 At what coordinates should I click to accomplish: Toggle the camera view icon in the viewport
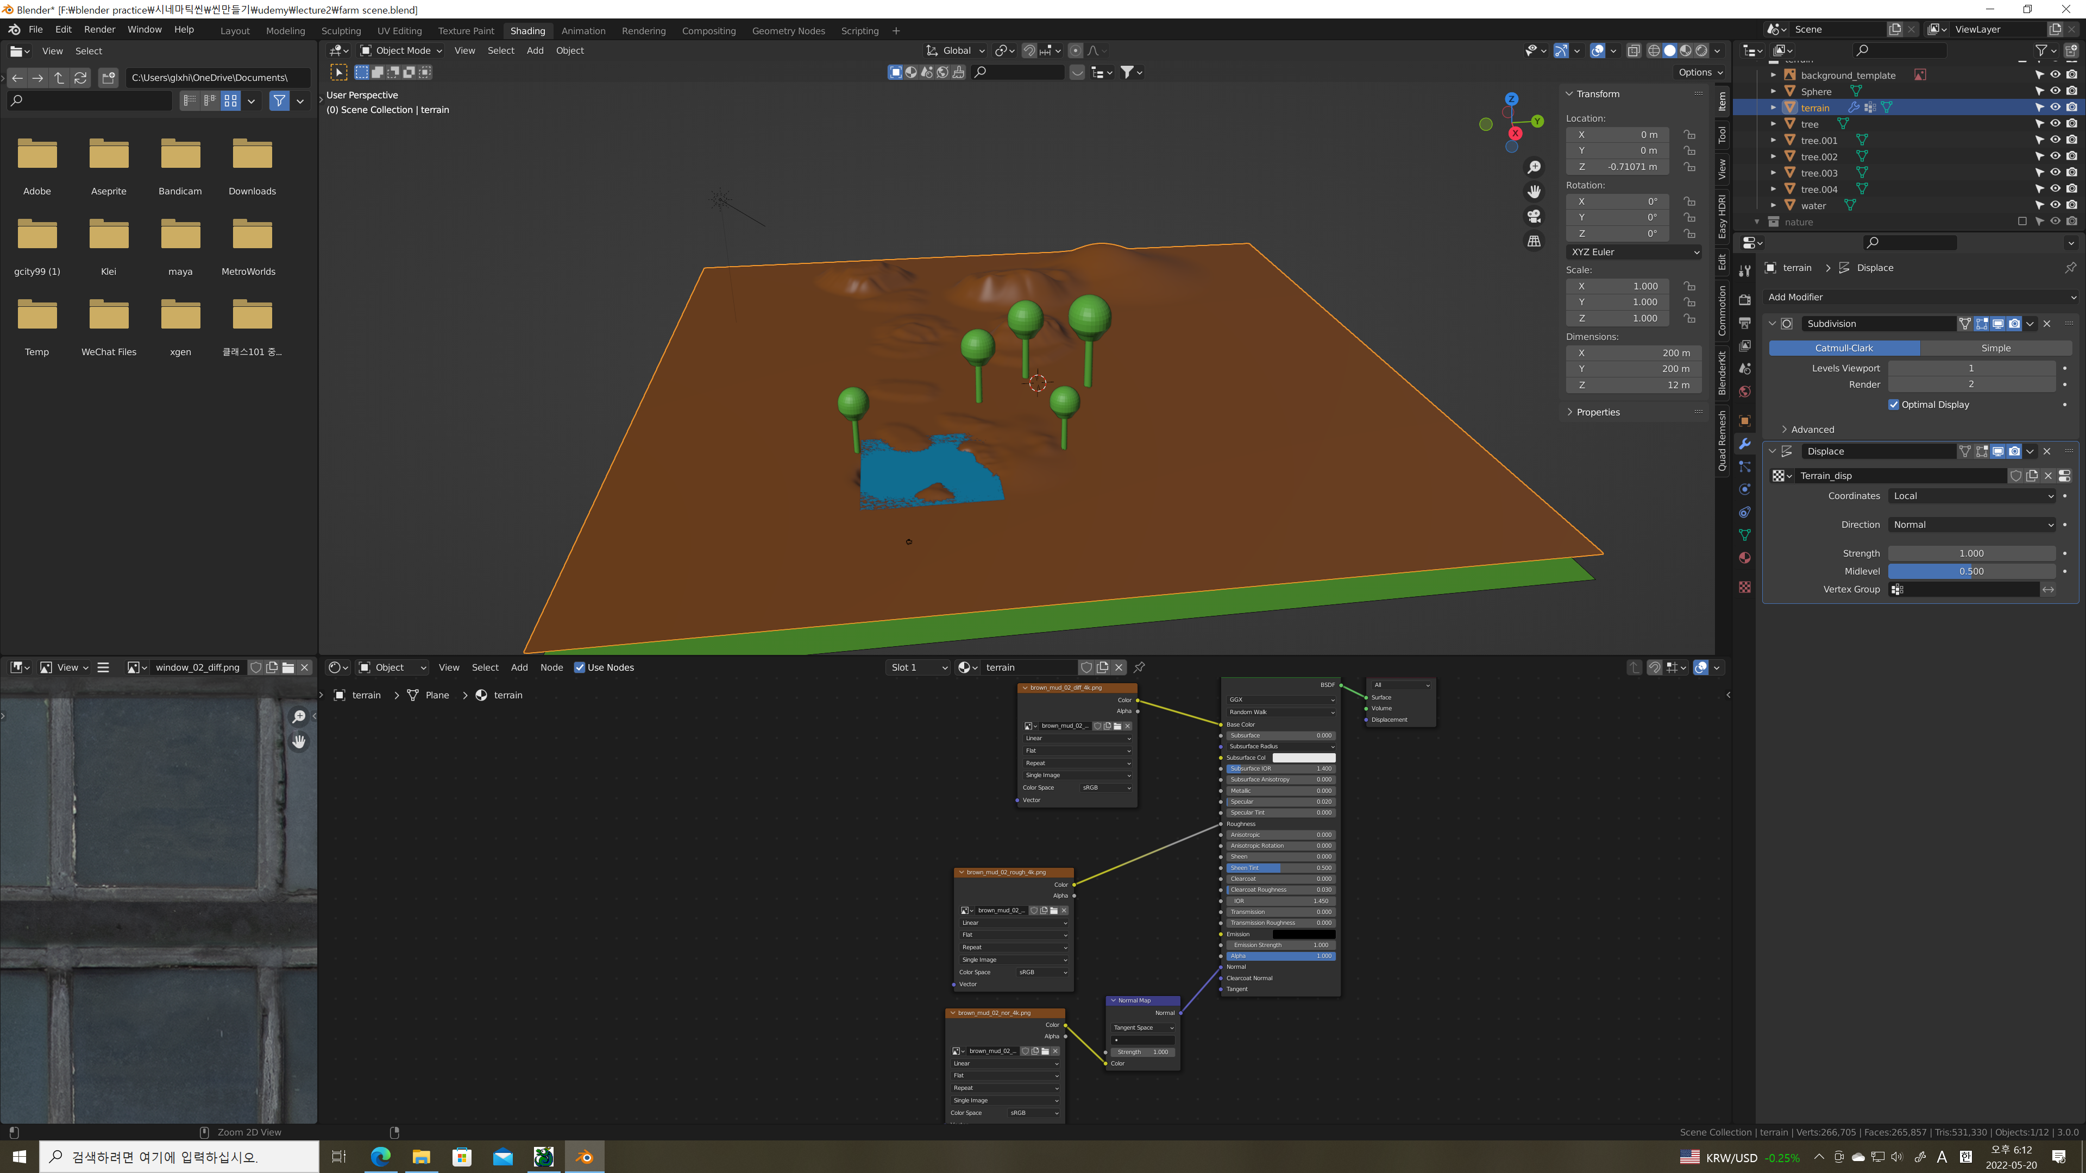(1534, 216)
